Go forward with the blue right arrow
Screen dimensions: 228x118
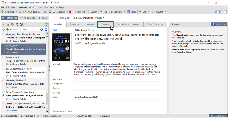46,30
